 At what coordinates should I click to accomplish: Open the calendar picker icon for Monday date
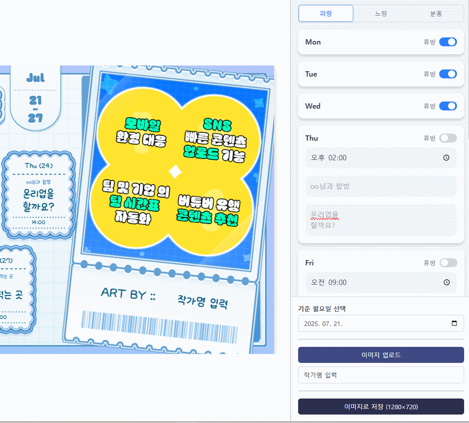tap(454, 323)
